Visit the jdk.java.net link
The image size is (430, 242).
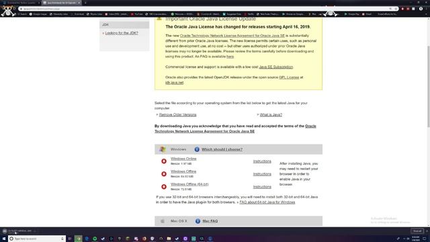click(175, 83)
